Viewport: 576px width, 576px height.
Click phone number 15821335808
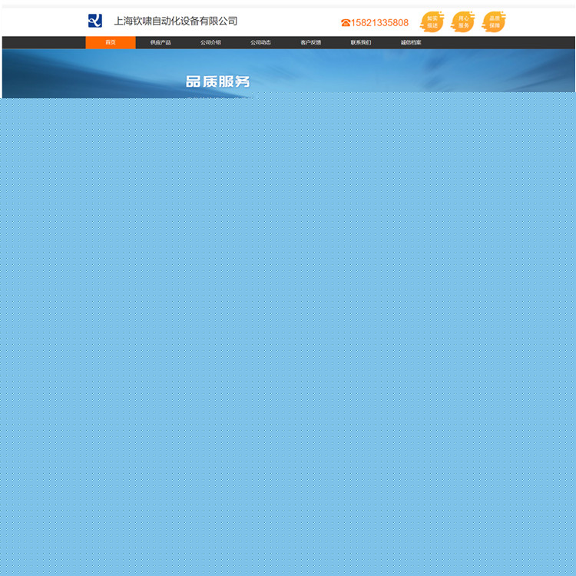379,23
